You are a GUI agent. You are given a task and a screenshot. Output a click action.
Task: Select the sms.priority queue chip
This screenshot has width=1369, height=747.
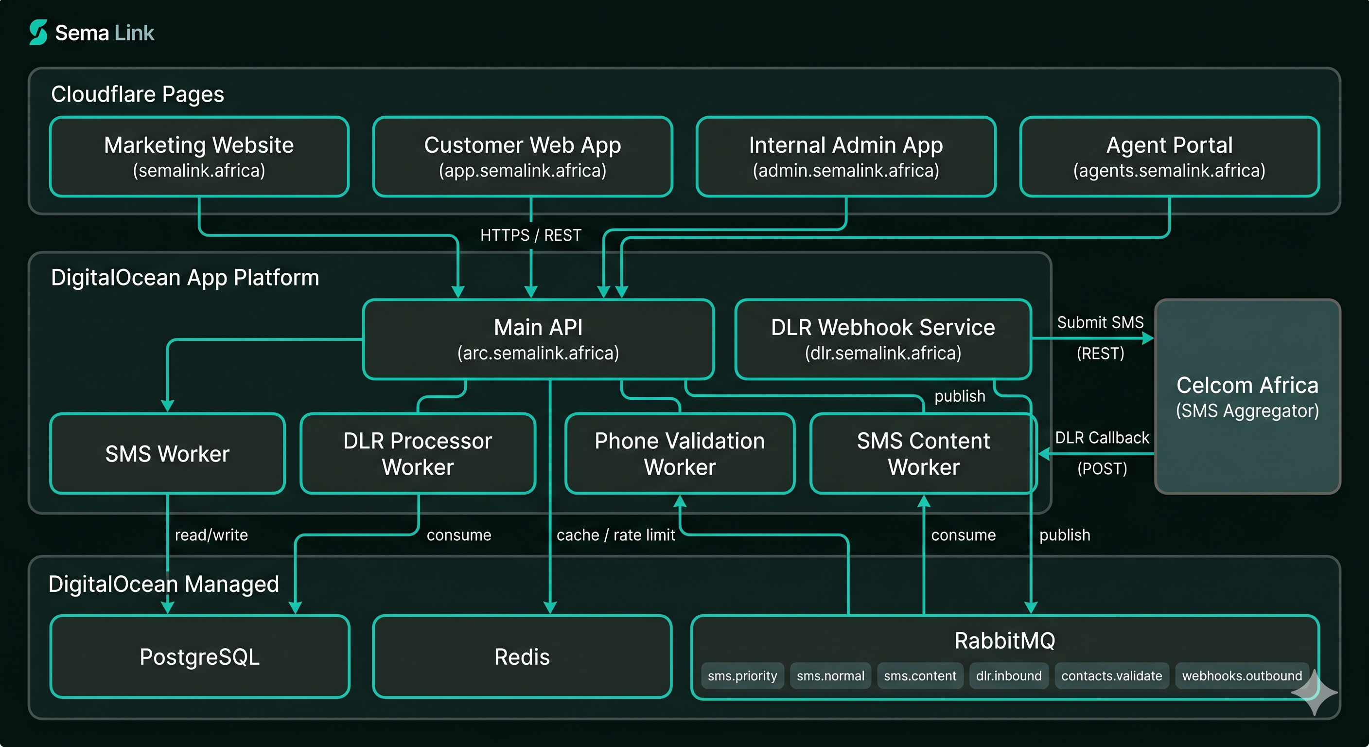(x=742, y=676)
